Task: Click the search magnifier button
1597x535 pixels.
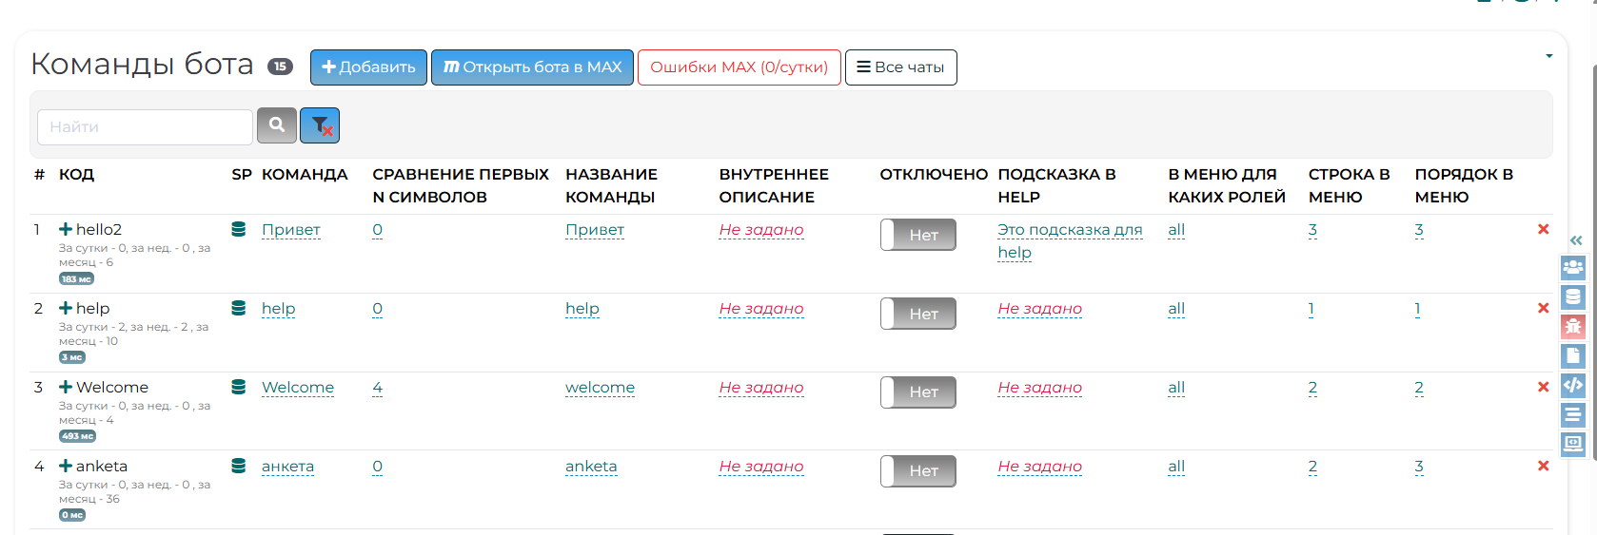Action: [x=277, y=125]
